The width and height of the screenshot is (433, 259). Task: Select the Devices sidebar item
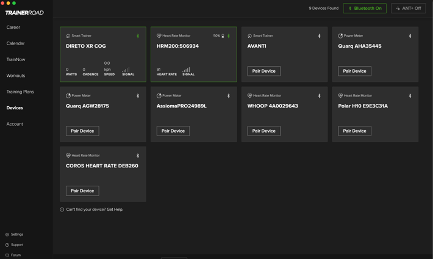[15, 108]
